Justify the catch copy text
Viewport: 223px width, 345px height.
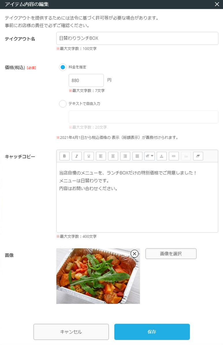(137, 156)
